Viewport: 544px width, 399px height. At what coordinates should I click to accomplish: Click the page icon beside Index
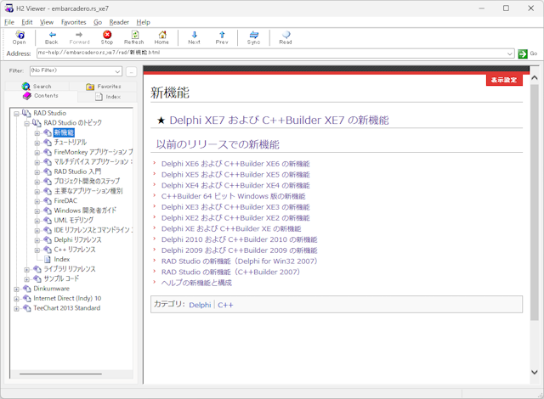point(48,259)
